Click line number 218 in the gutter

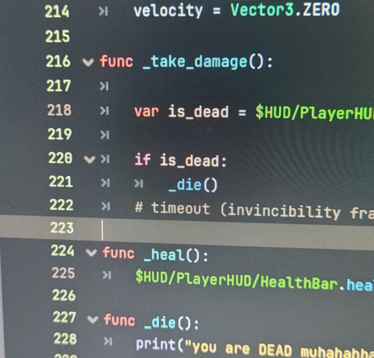click(59, 110)
